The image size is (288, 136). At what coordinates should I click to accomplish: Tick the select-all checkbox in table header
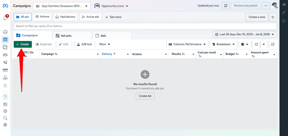click(x=17, y=54)
